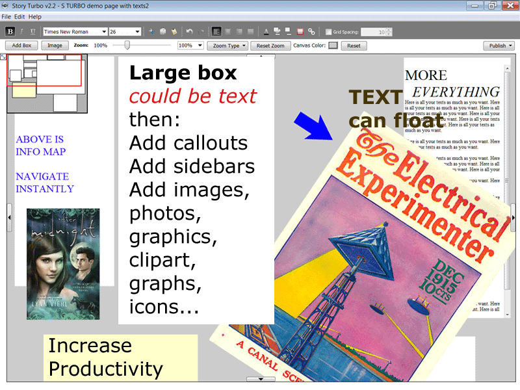This screenshot has height=390, width=520.
Task: Open the Times New Roman font dropdown
Action: pos(75,31)
